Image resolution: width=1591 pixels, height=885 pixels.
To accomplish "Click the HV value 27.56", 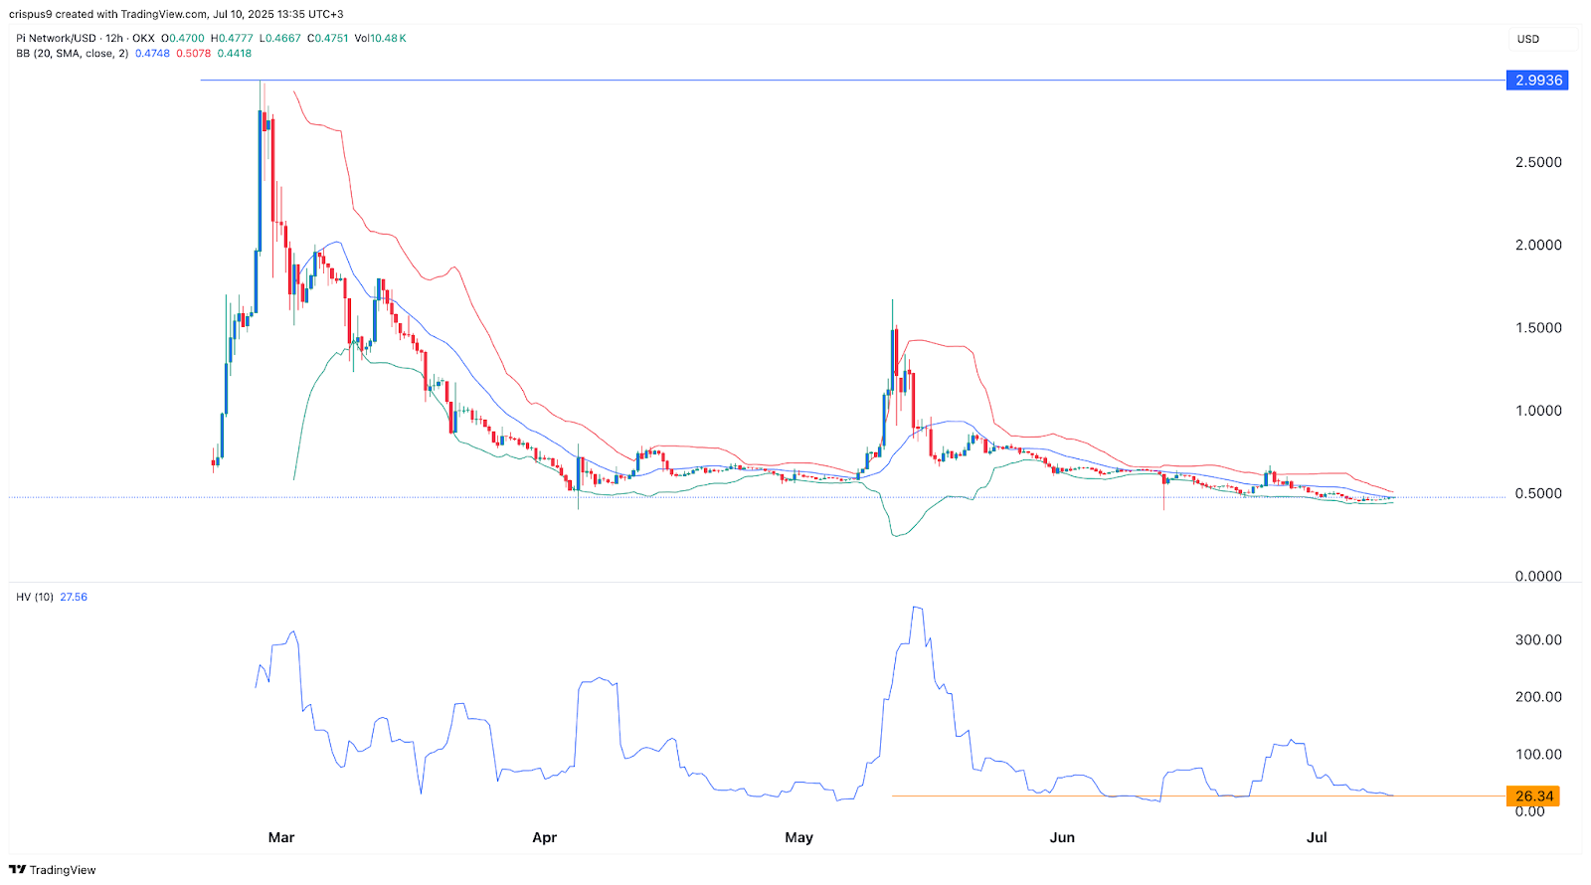I will click(x=74, y=597).
